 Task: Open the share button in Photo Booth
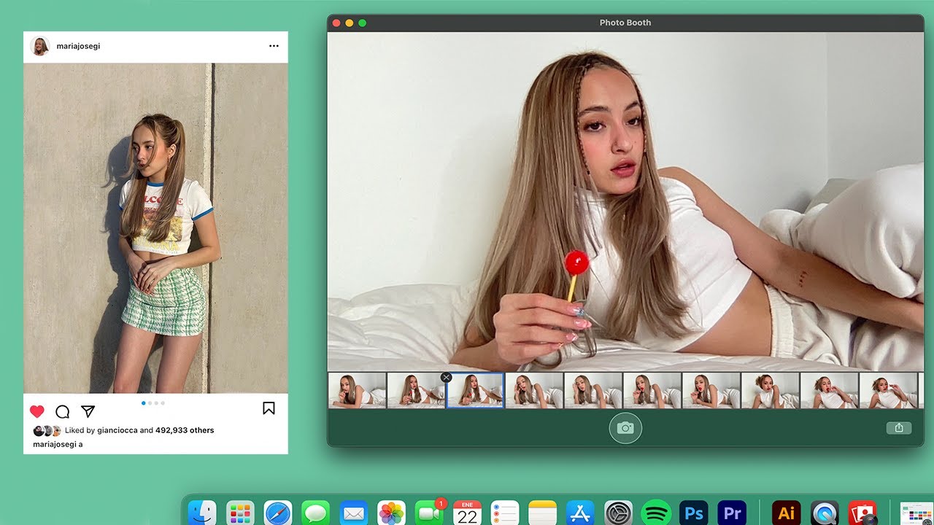[899, 428]
